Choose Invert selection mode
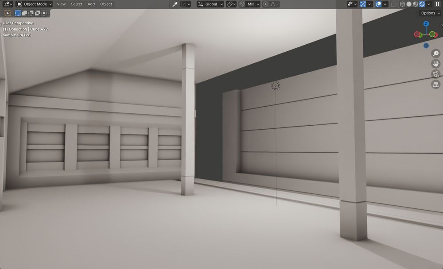Screen dimensions: 443x269 37,13
